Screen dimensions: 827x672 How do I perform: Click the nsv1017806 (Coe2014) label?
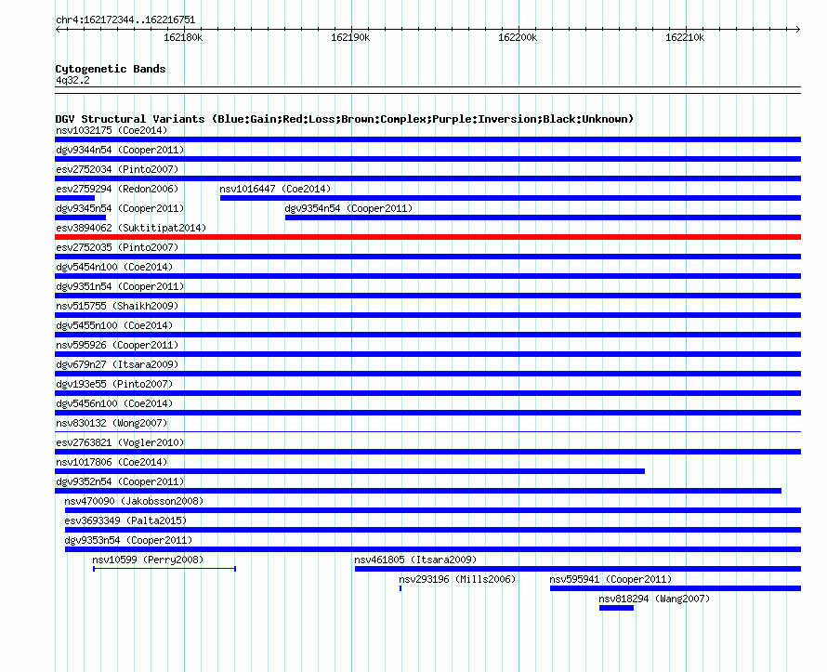click(x=112, y=462)
